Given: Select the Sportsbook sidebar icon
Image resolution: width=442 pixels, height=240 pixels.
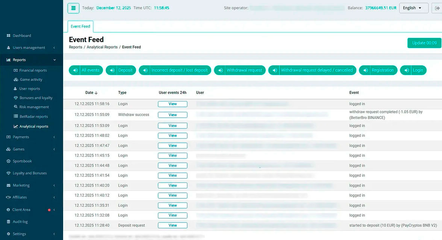Looking at the screenshot, I should coord(8,161).
